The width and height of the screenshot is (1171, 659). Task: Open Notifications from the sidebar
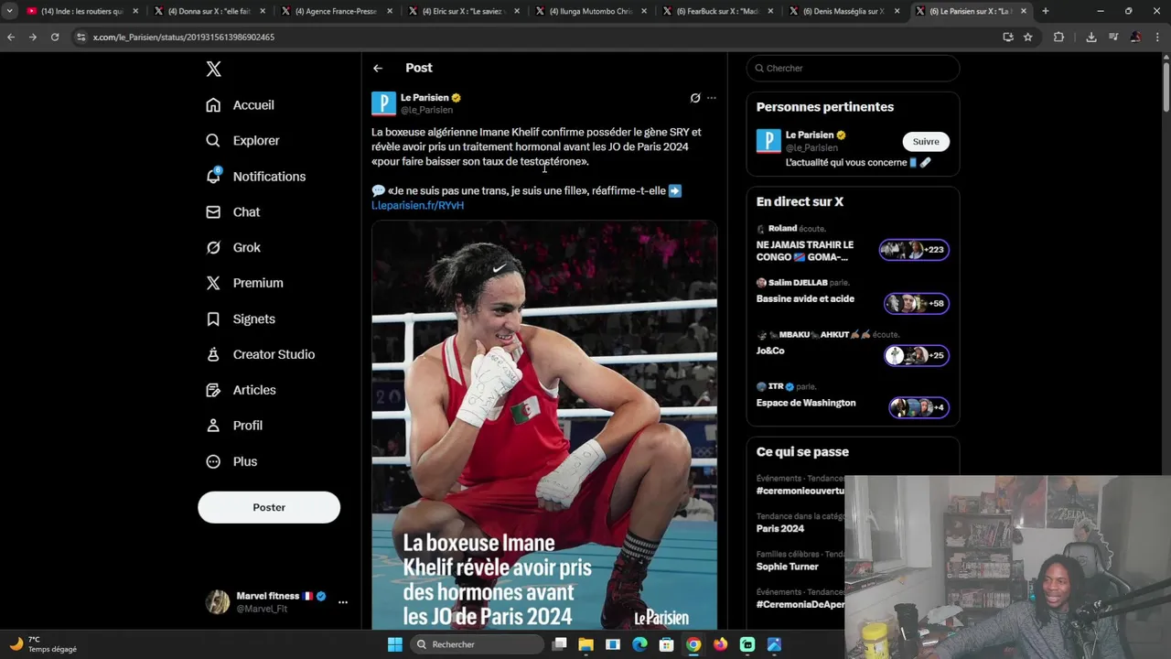point(256,177)
